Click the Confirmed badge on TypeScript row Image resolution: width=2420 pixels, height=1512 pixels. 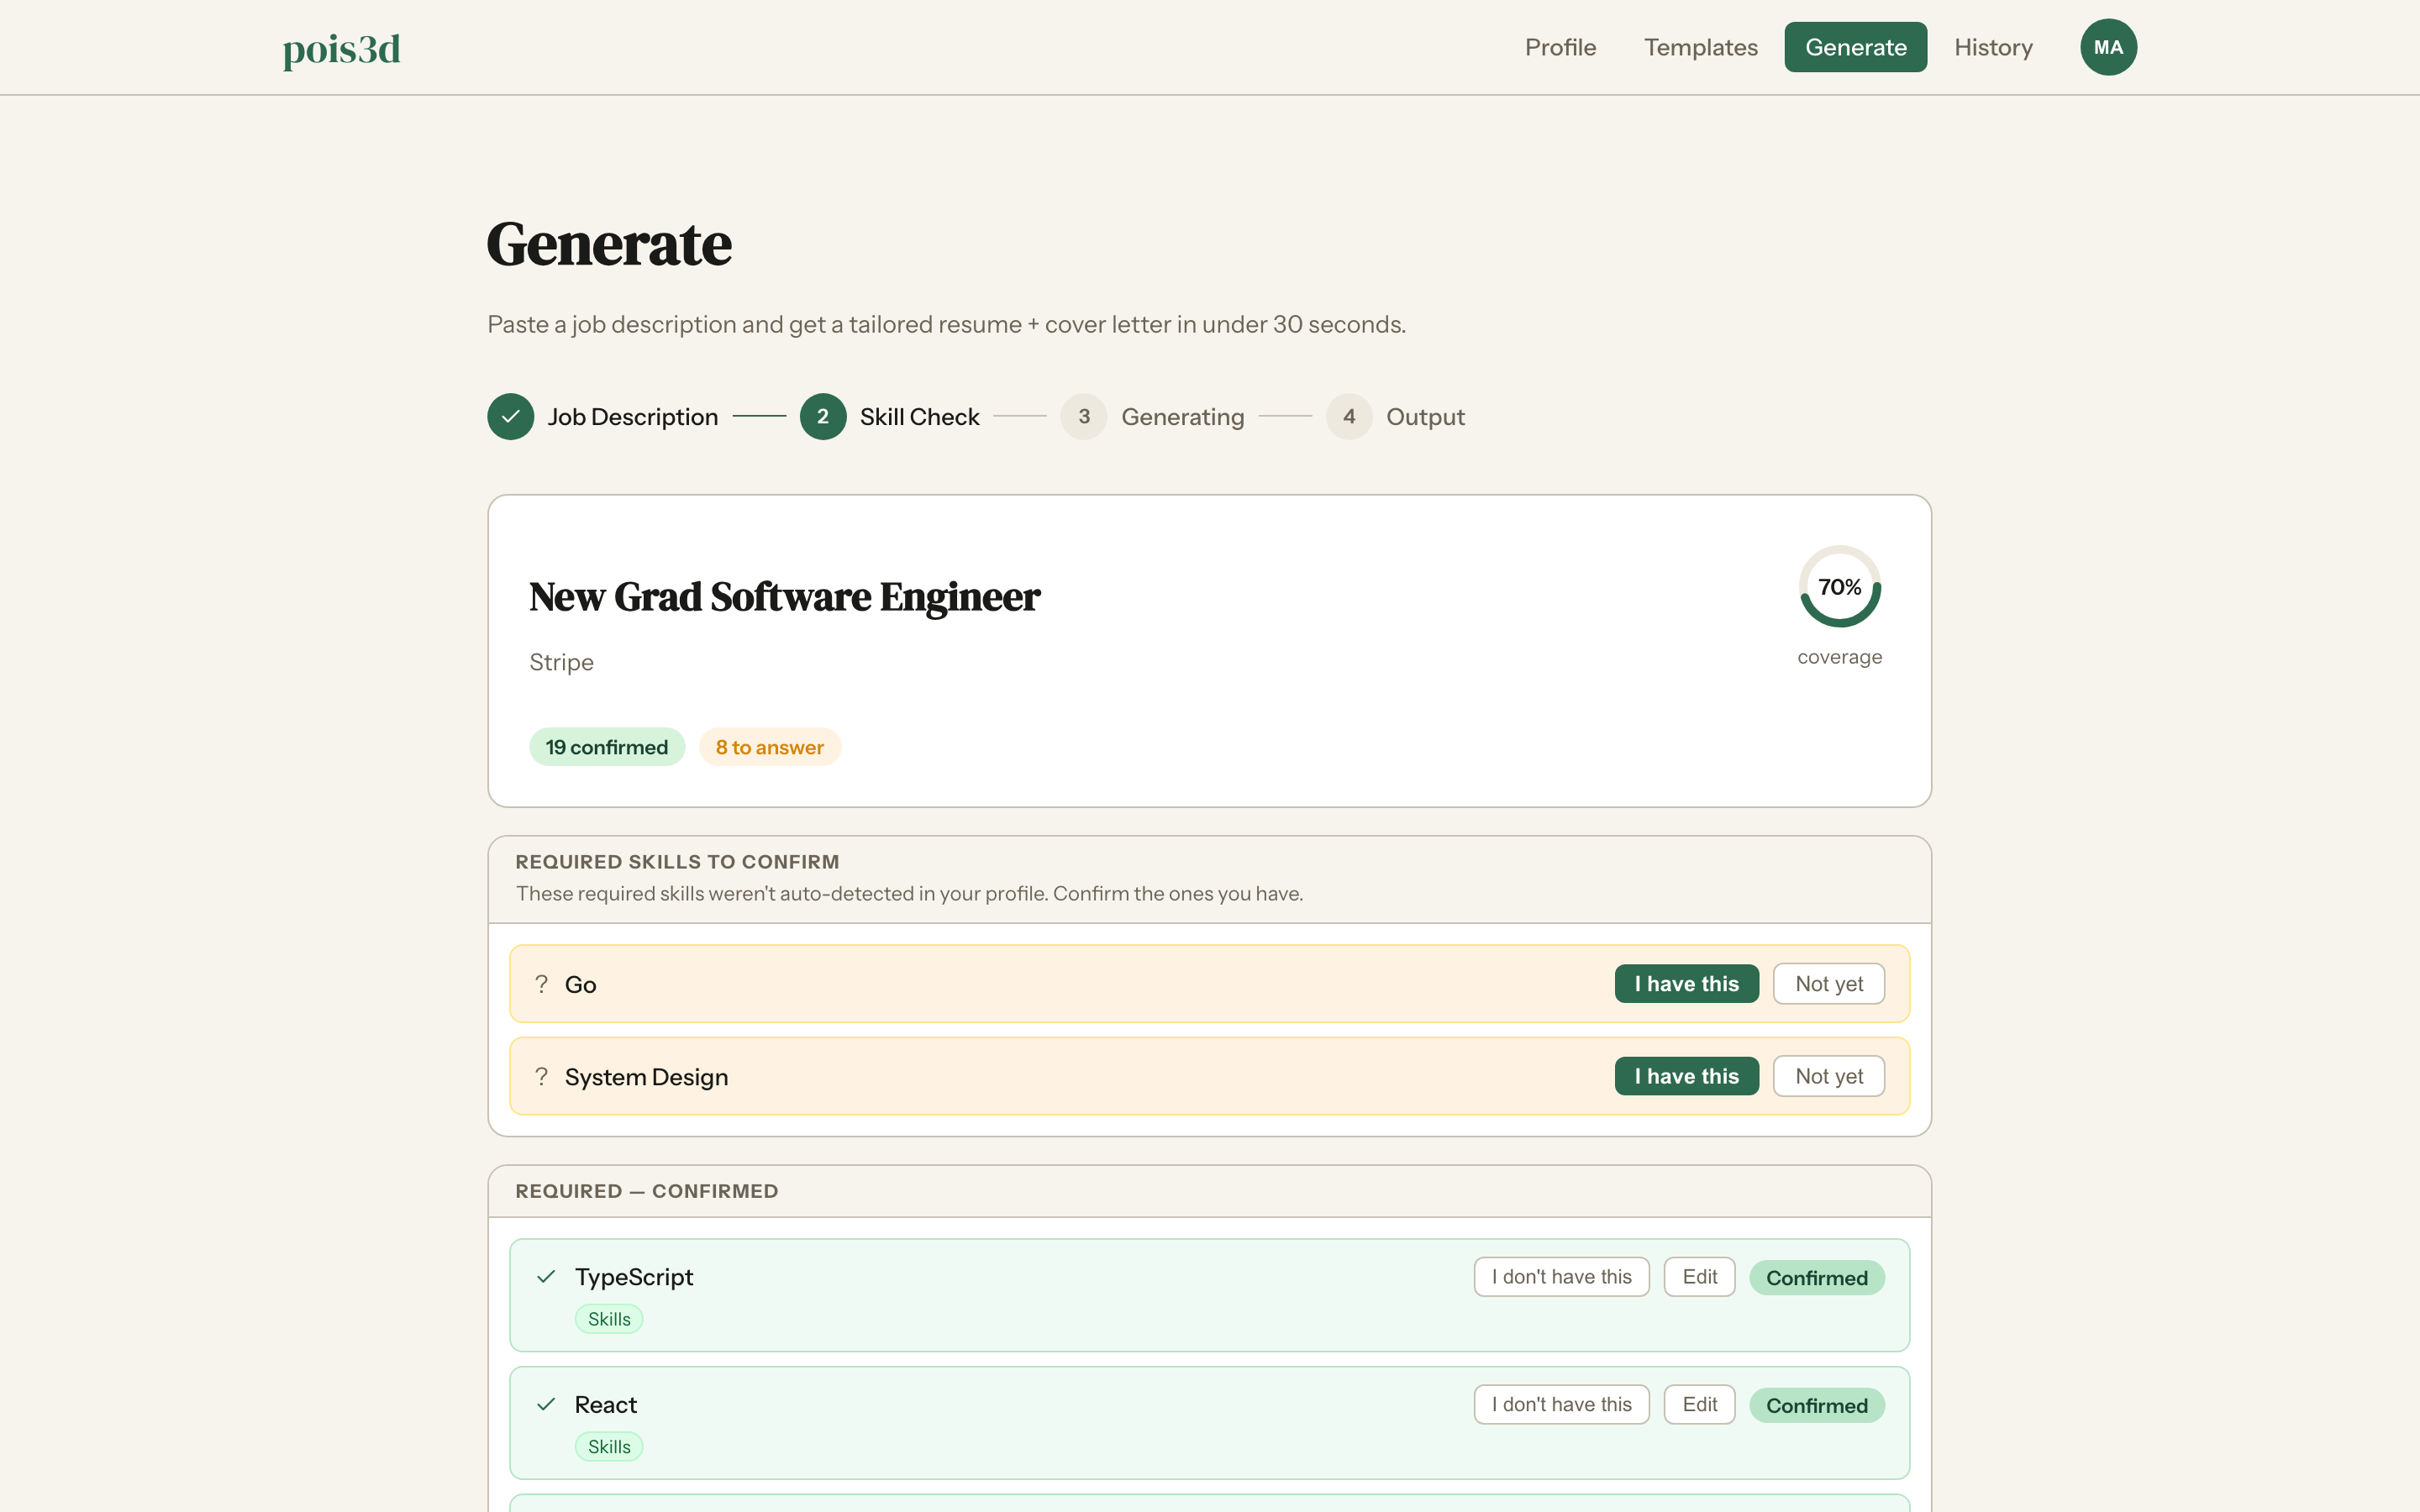tap(1816, 1278)
